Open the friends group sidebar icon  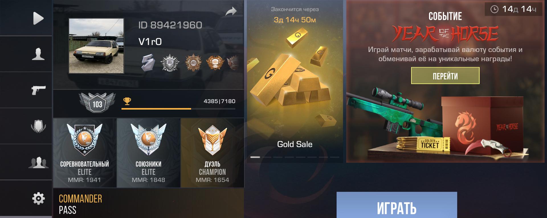tap(38, 162)
